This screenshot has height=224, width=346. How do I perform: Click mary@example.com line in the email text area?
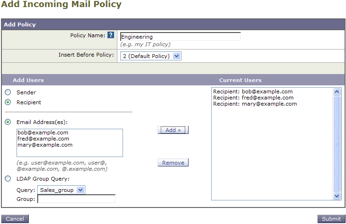point(45,145)
